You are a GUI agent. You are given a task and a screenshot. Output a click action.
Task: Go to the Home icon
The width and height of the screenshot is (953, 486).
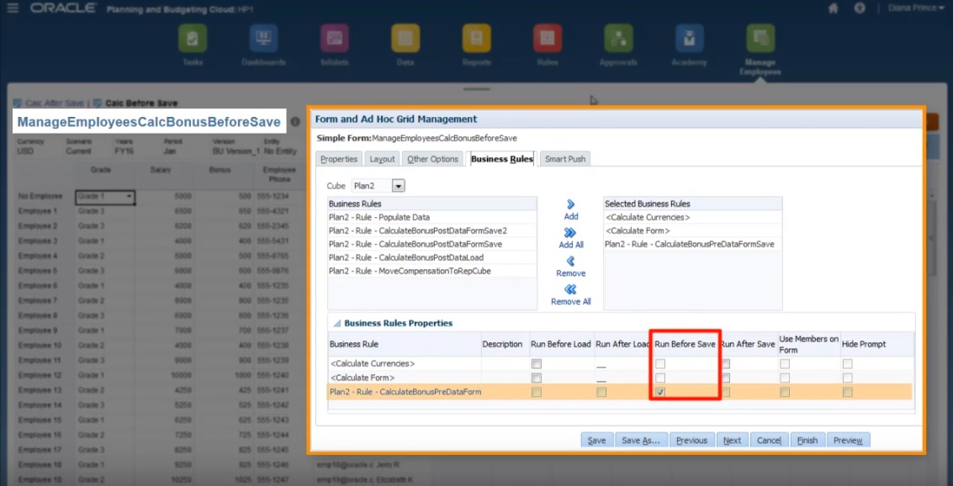coord(834,8)
